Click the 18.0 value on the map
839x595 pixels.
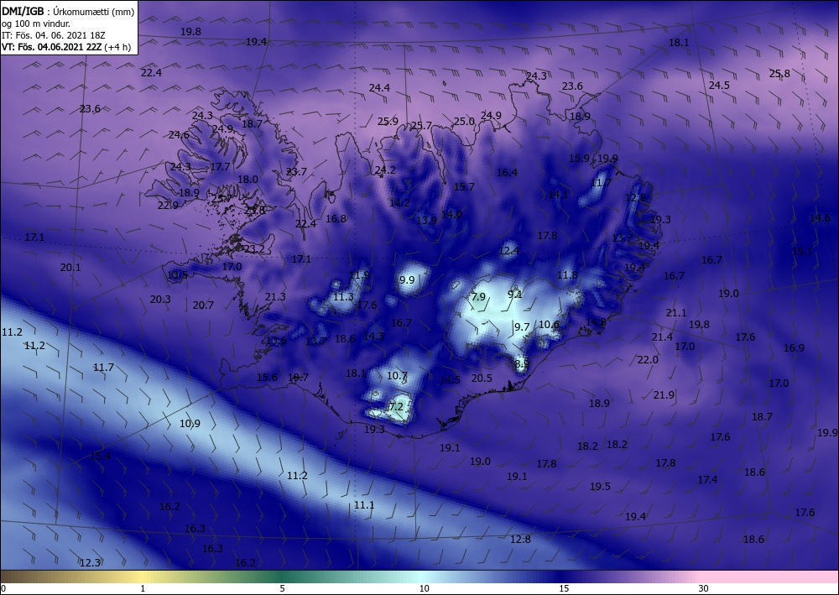(x=248, y=180)
